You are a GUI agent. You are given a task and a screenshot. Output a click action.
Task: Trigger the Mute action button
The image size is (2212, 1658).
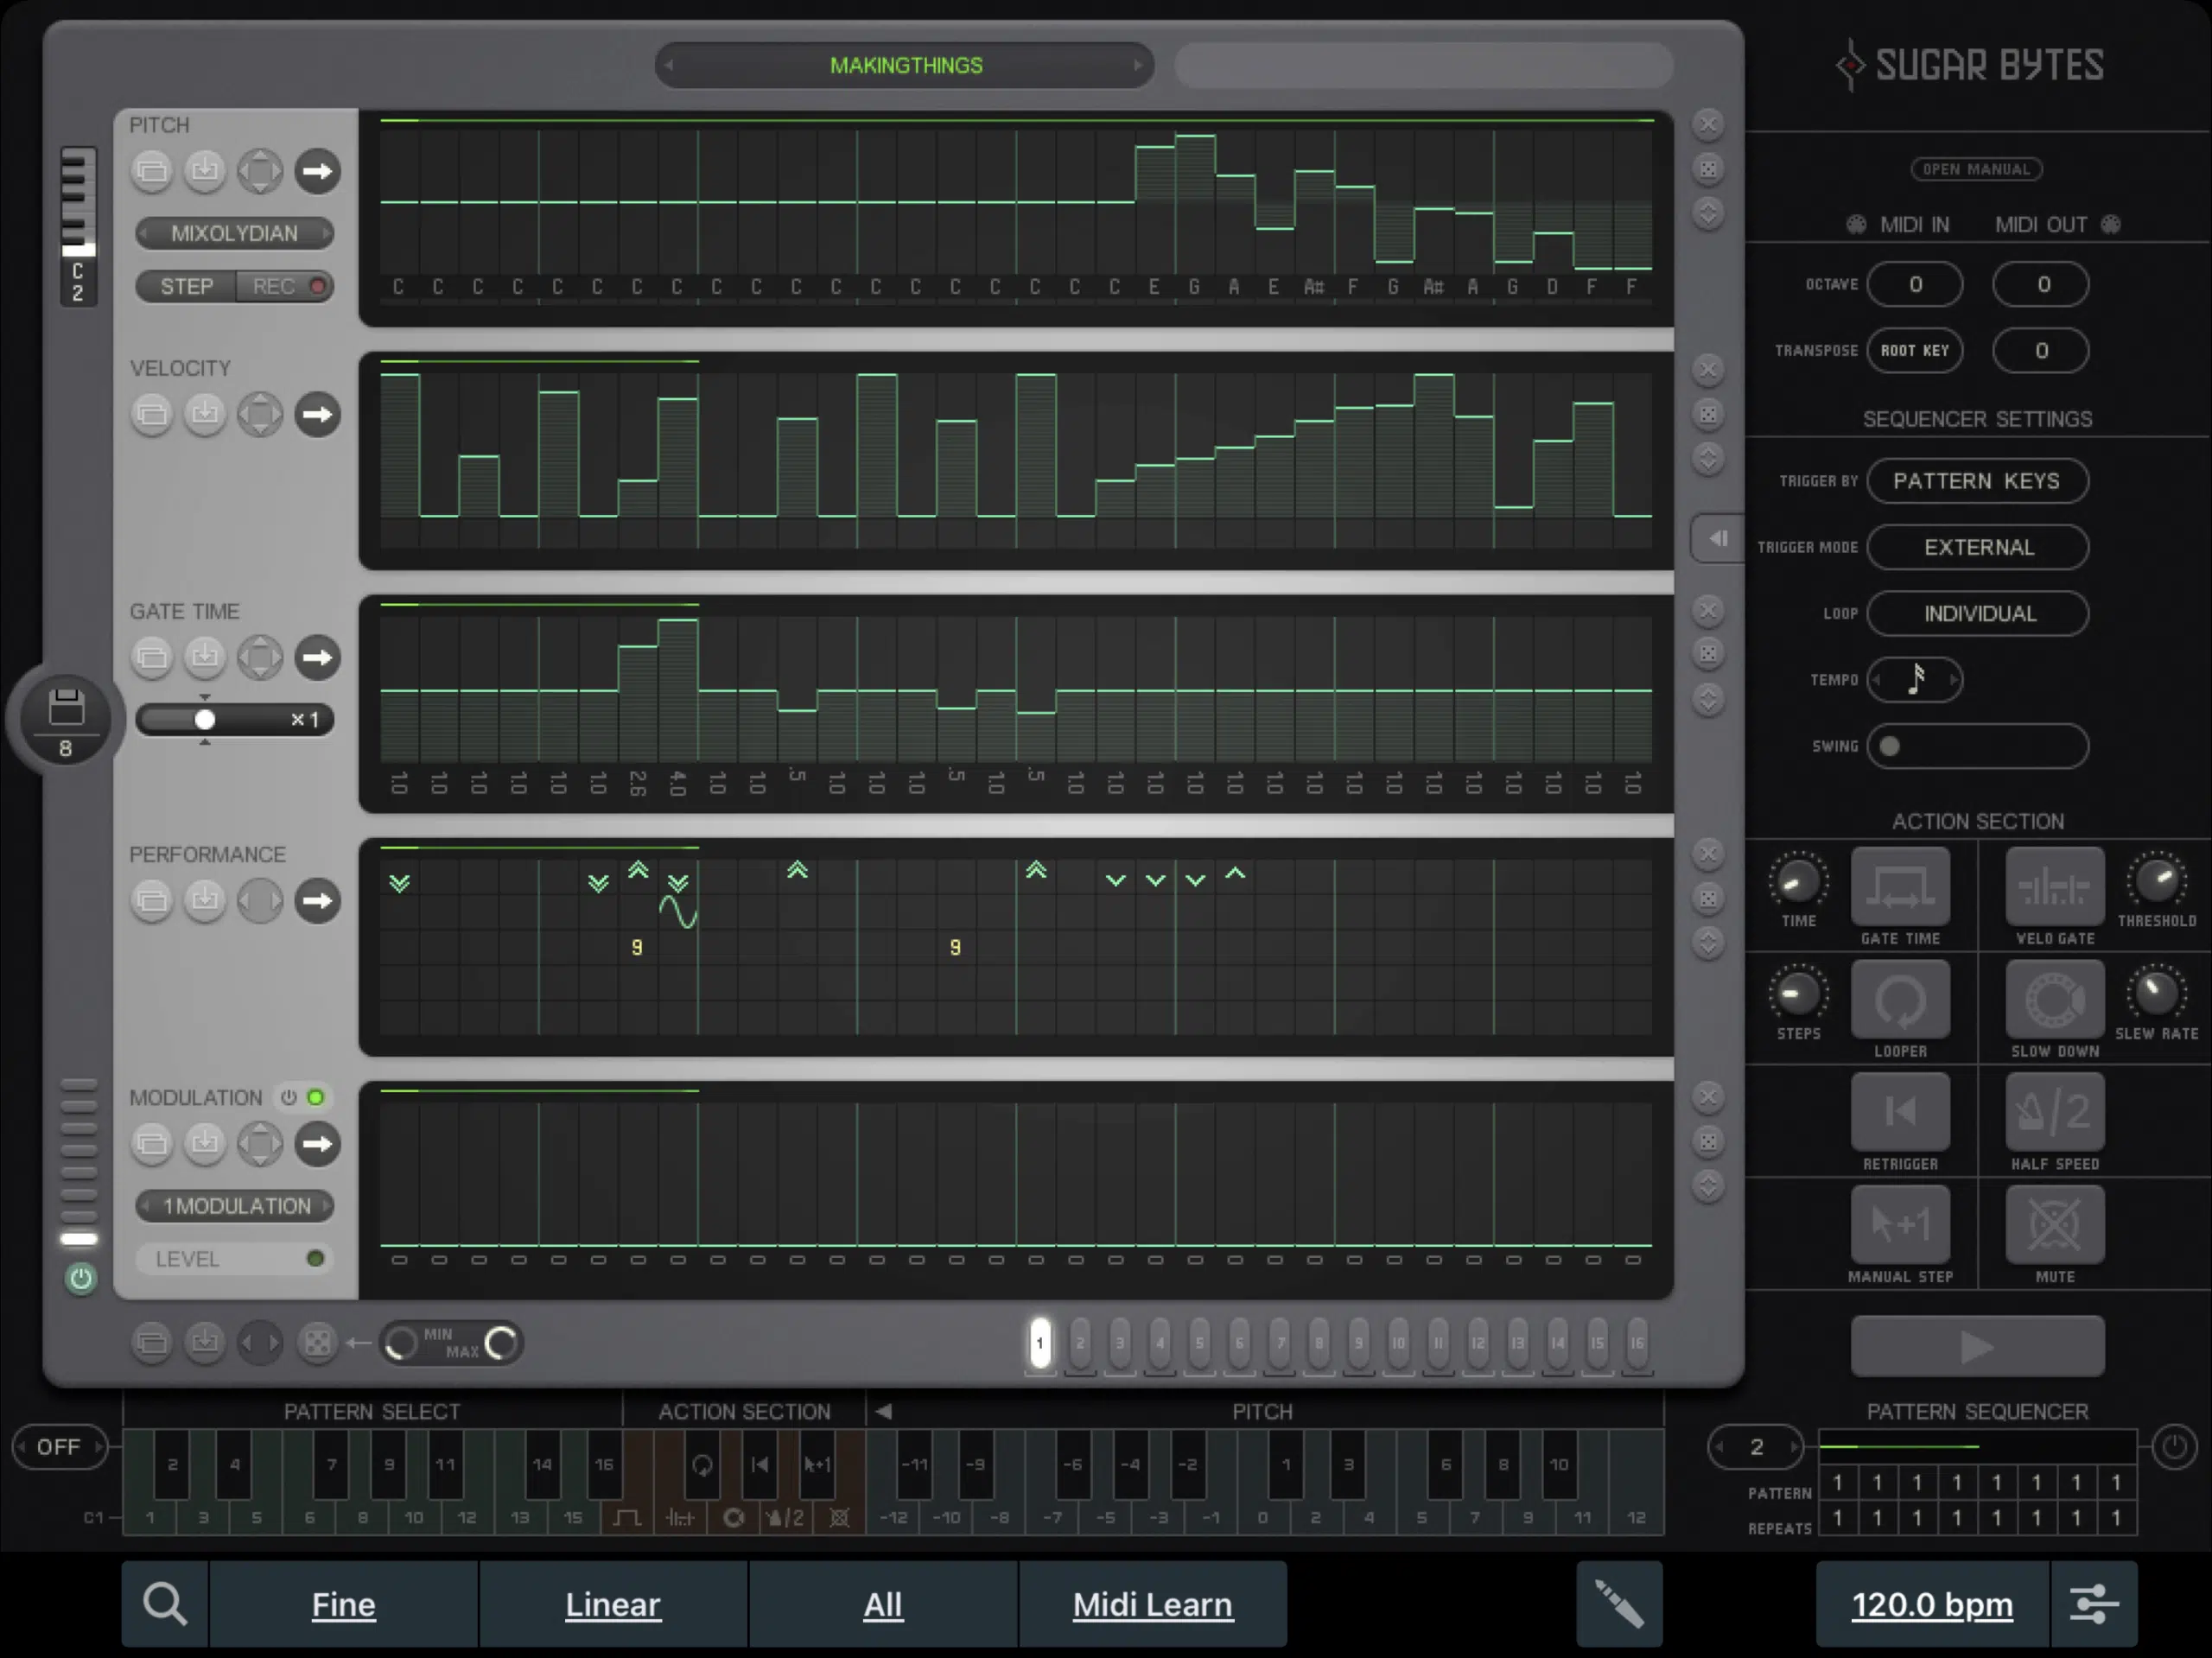tap(2055, 1225)
